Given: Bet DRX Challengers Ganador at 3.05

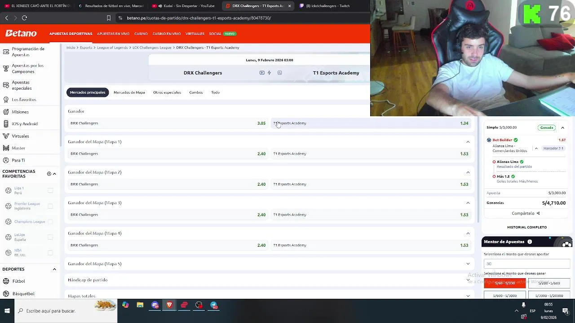Looking at the screenshot, I should (168, 123).
